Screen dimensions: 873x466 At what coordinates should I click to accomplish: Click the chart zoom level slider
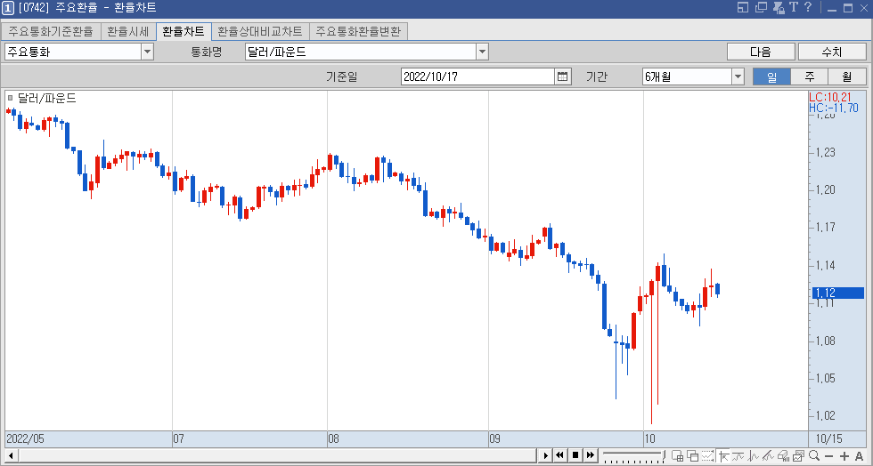[x=634, y=456]
